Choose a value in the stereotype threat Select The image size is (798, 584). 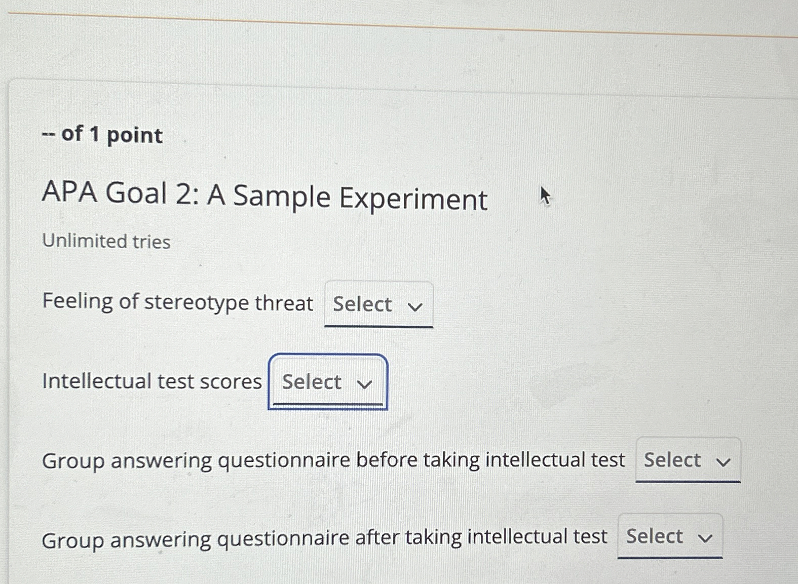pyautogui.click(x=378, y=304)
